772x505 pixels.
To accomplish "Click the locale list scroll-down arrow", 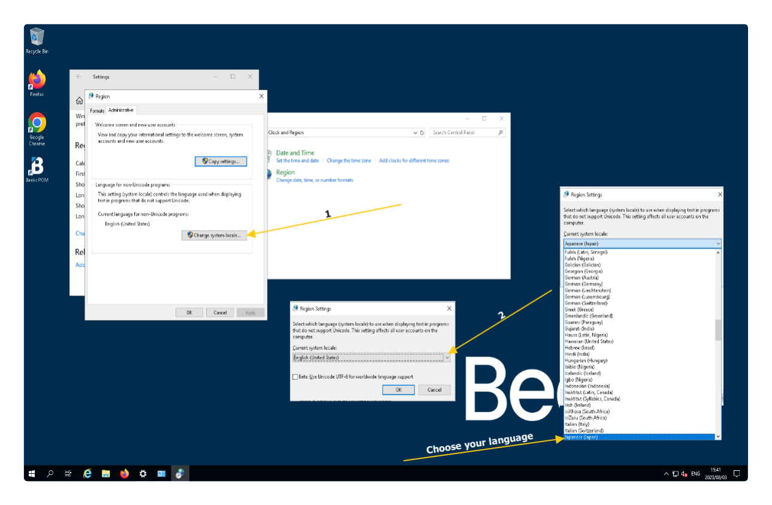I will pos(719,437).
